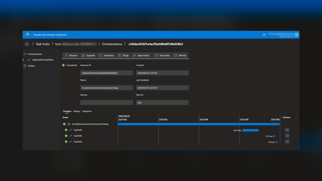This screenshot has width=322, height=181.
Task: Click the DurableFunctionsOrchestrationCSharp timeline bar
Action: pos(199,124)
